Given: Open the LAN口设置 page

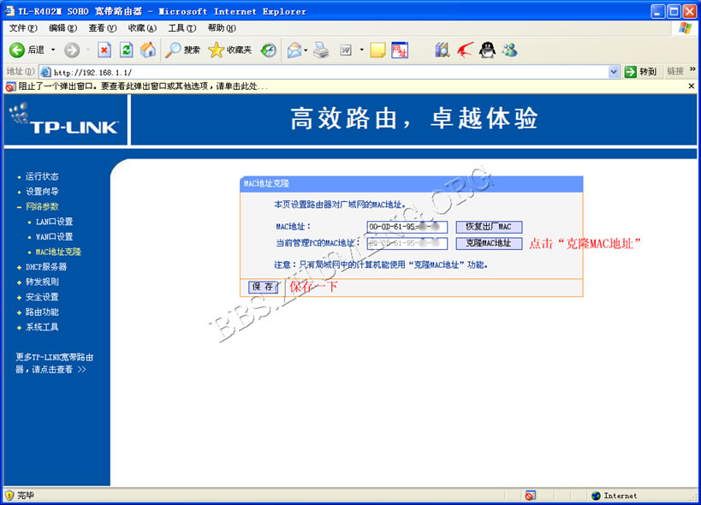Looking at the screenshot, I should click(54, 222).
